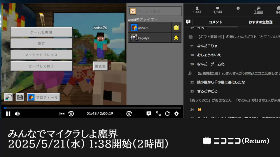Open the 更衣室 button
Viewport: 280px width, 157px height.
point(100,66)
